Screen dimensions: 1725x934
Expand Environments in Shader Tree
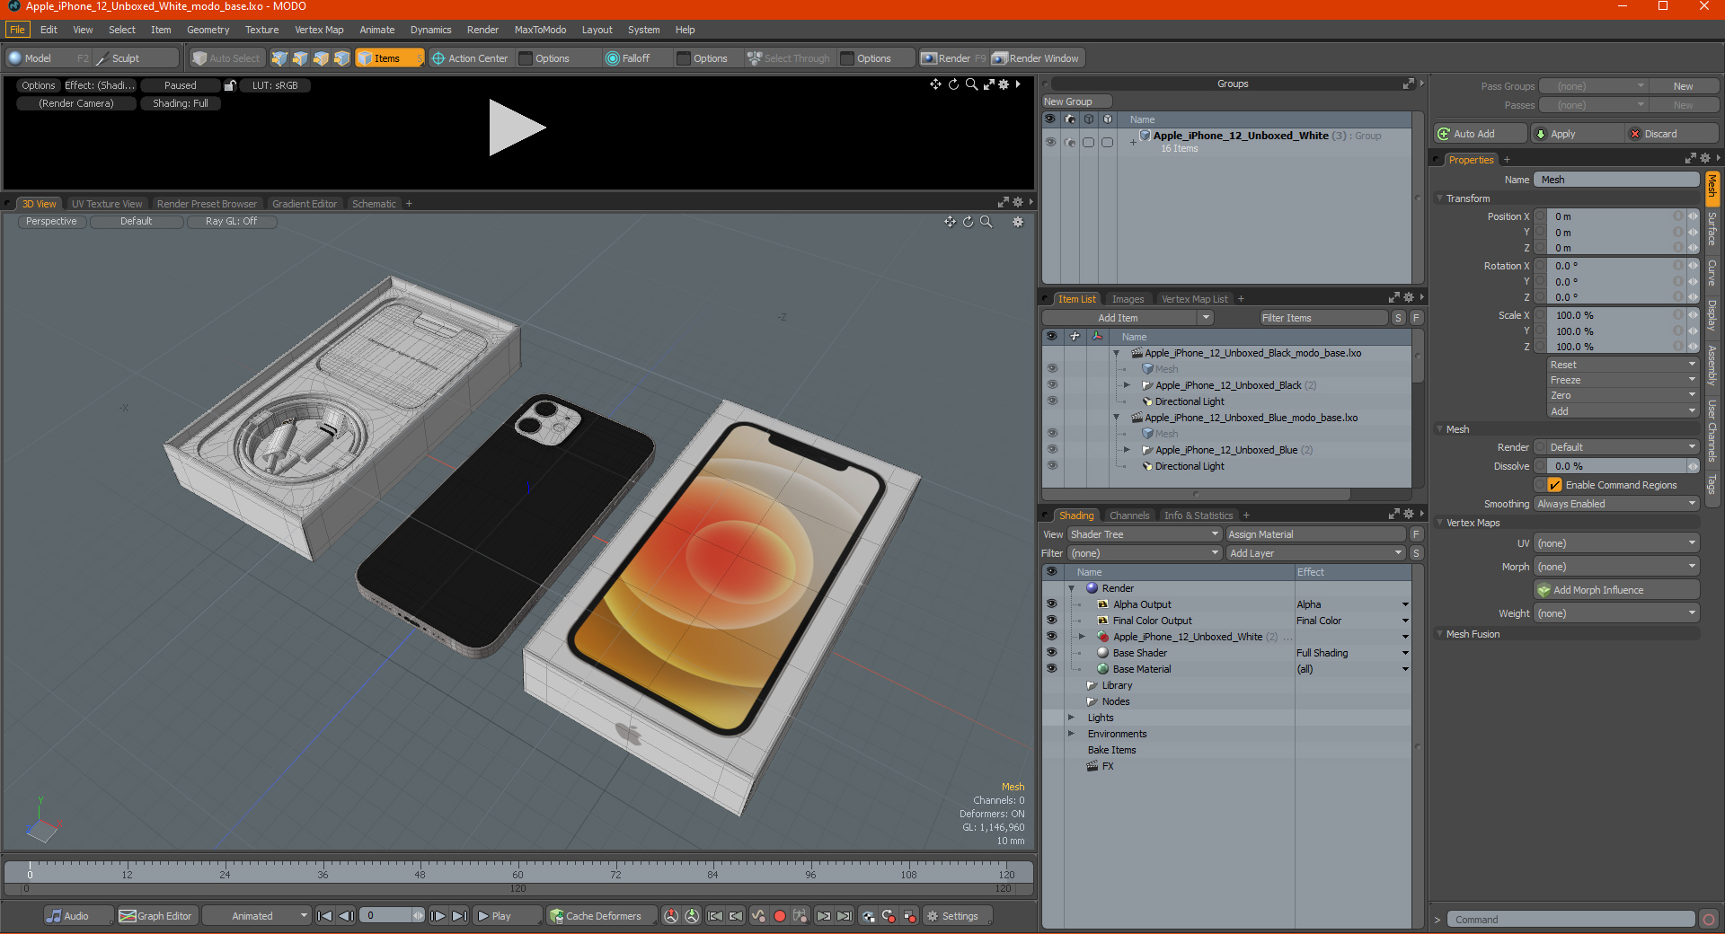click(1071, 734)
